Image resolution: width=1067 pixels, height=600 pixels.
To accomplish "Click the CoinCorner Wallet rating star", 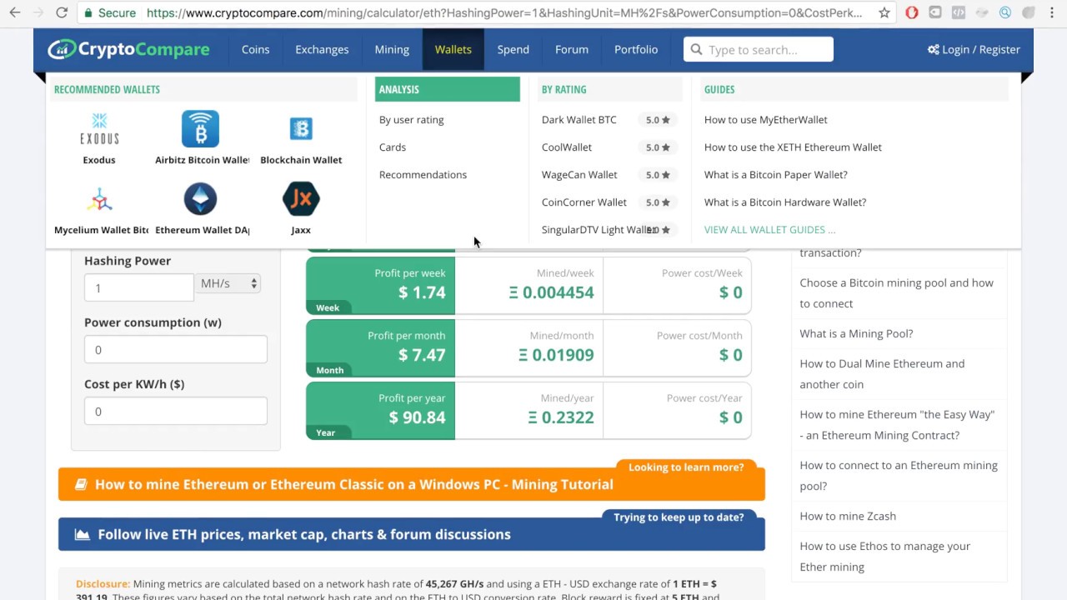I will click(665, 202).
